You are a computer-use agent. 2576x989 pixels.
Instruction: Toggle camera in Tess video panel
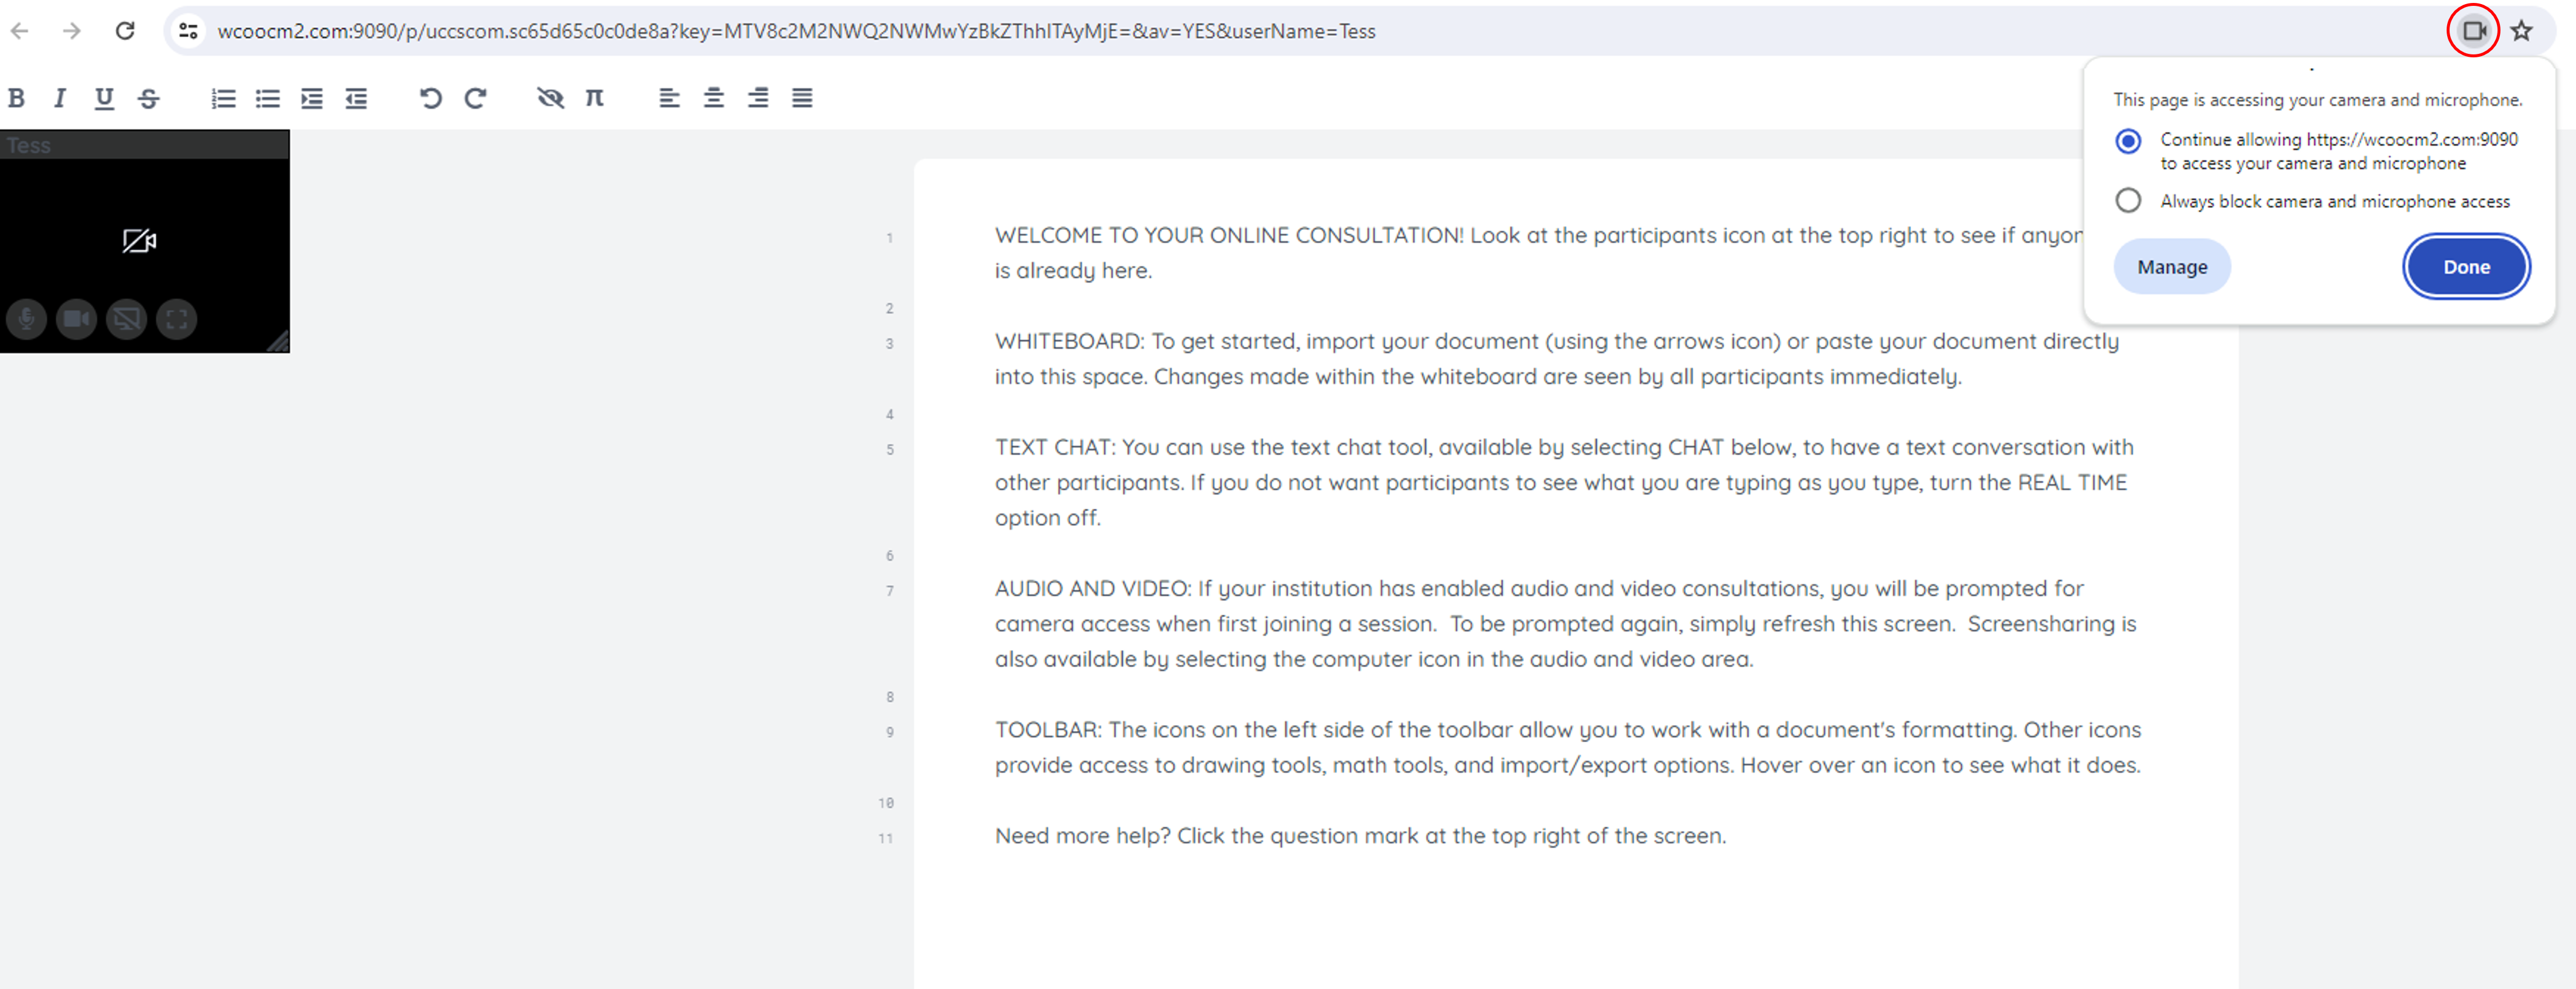77,319
